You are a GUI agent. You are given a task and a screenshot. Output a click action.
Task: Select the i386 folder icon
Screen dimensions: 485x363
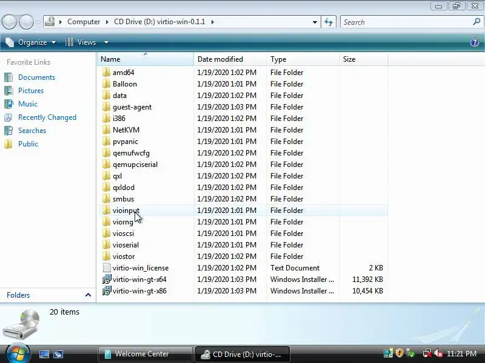106,118
